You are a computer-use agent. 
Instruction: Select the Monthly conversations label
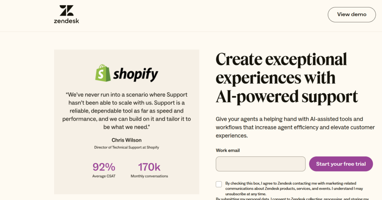tap(149, 176)
